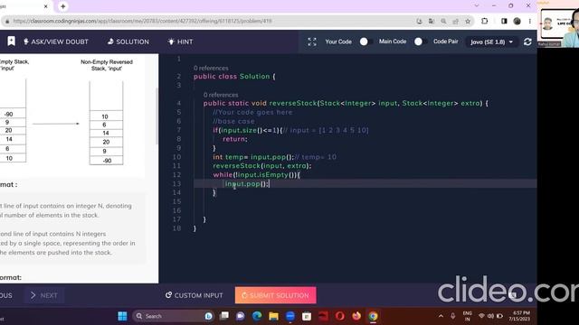This screenshot has height=325, width=579.
Task: Open the ENG IN language switcher
Action: pyautogui.click(x=467, y=316)
